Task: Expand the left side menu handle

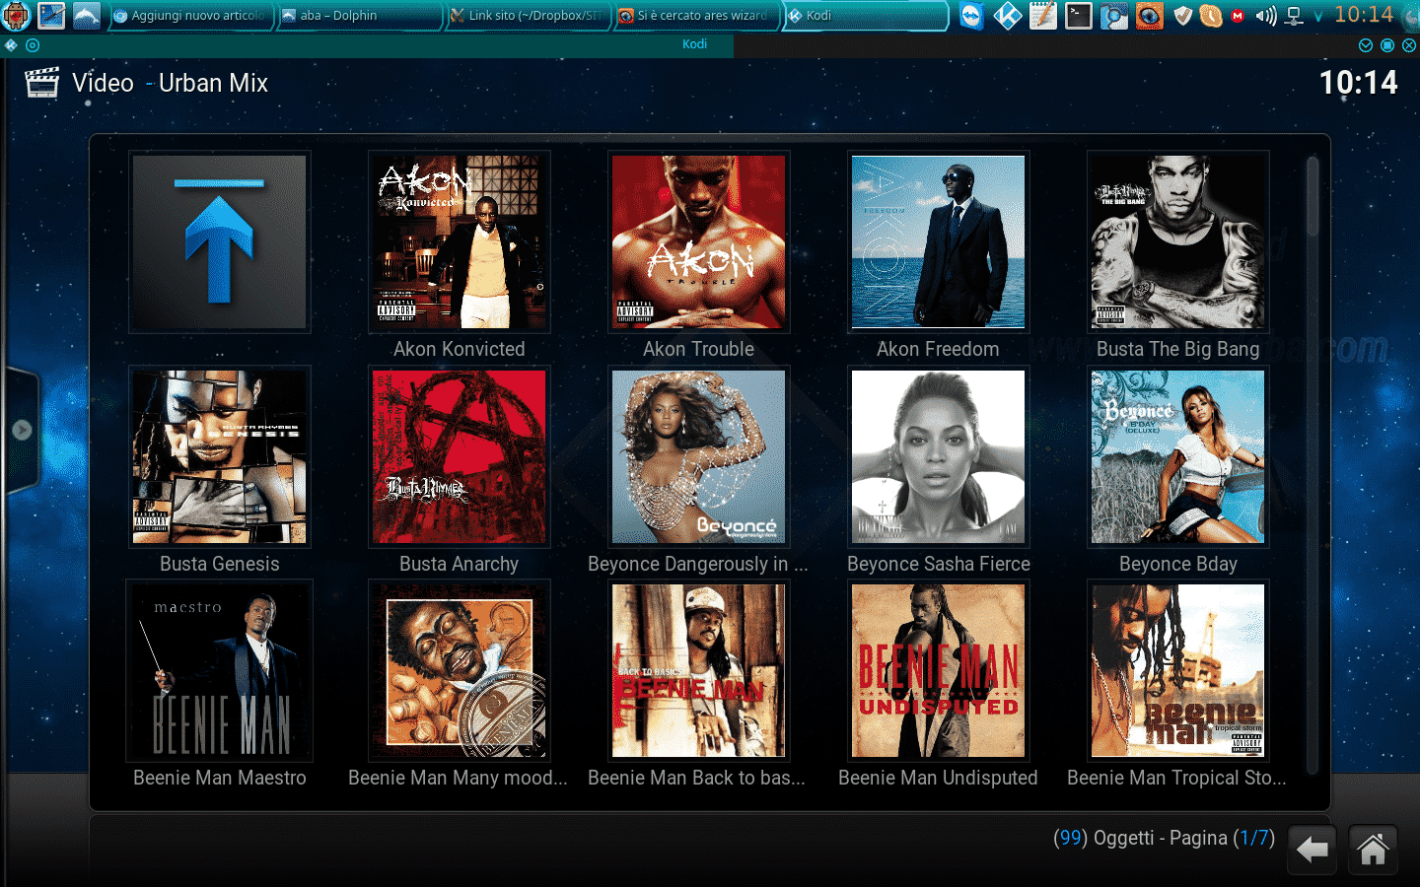Action: pyautogui.click(x=22, y=430)
